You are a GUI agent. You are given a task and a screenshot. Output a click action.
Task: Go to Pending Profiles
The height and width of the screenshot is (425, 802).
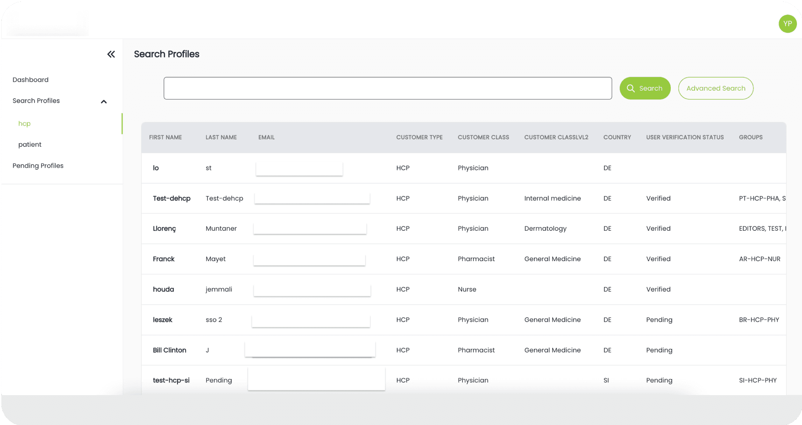[x=38, y=166]
